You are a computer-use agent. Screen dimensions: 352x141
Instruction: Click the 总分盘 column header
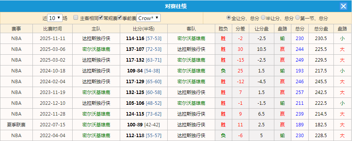coord(321,29)
